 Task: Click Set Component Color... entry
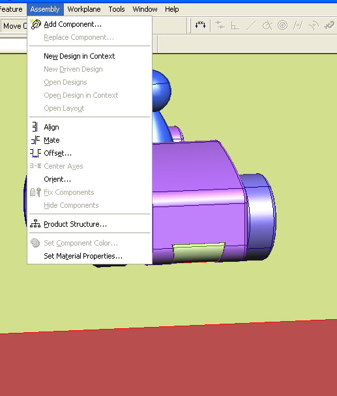(x=89, y=243)
